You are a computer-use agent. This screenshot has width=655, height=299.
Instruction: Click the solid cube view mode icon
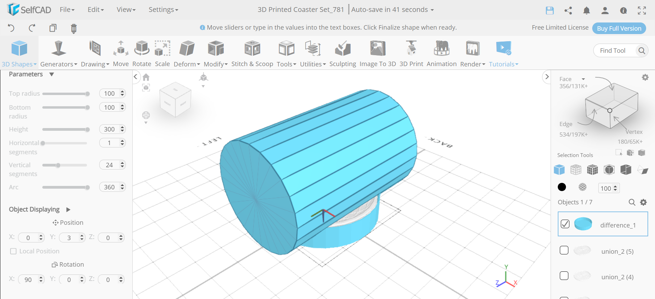pyautogui.click(x=559, y=169)
